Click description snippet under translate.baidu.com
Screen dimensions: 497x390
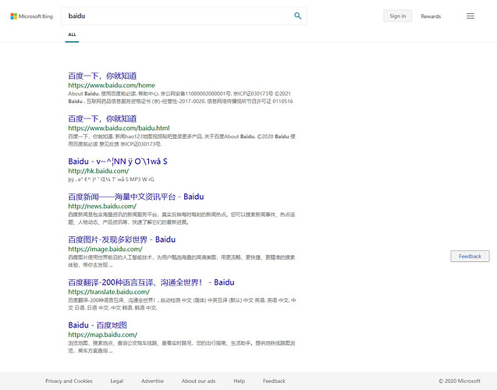tap(183, 304)
